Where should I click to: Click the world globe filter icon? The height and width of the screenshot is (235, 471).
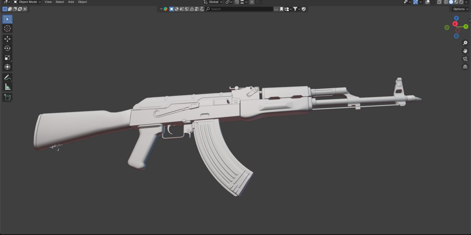click(187, 9)
